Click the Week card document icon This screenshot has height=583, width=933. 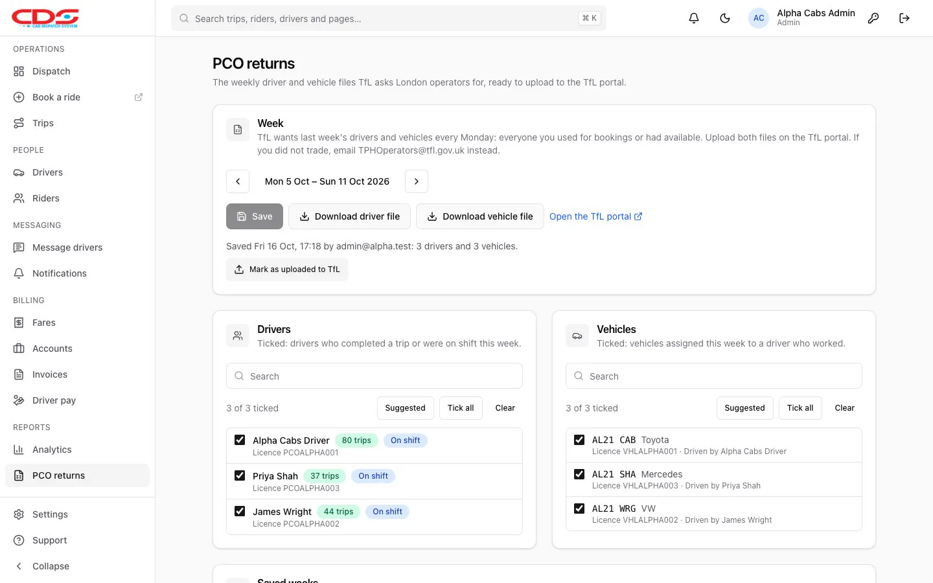(238, 130)
